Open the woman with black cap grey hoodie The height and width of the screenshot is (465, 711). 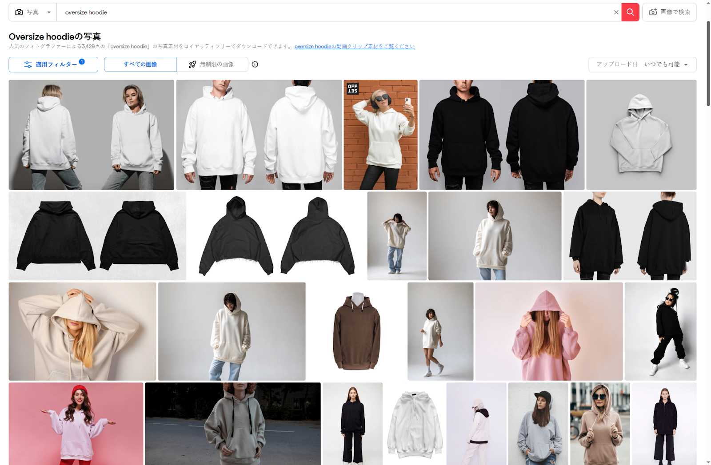pyautogui.click(x=538, y=424)
